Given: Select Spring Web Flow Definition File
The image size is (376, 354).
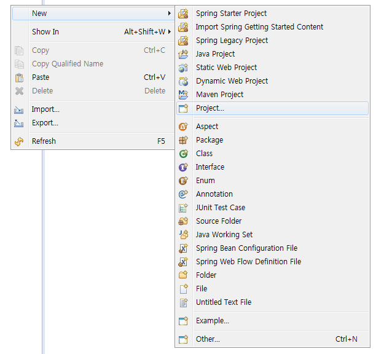Looking at the screenshot, I should click(272, 261).
